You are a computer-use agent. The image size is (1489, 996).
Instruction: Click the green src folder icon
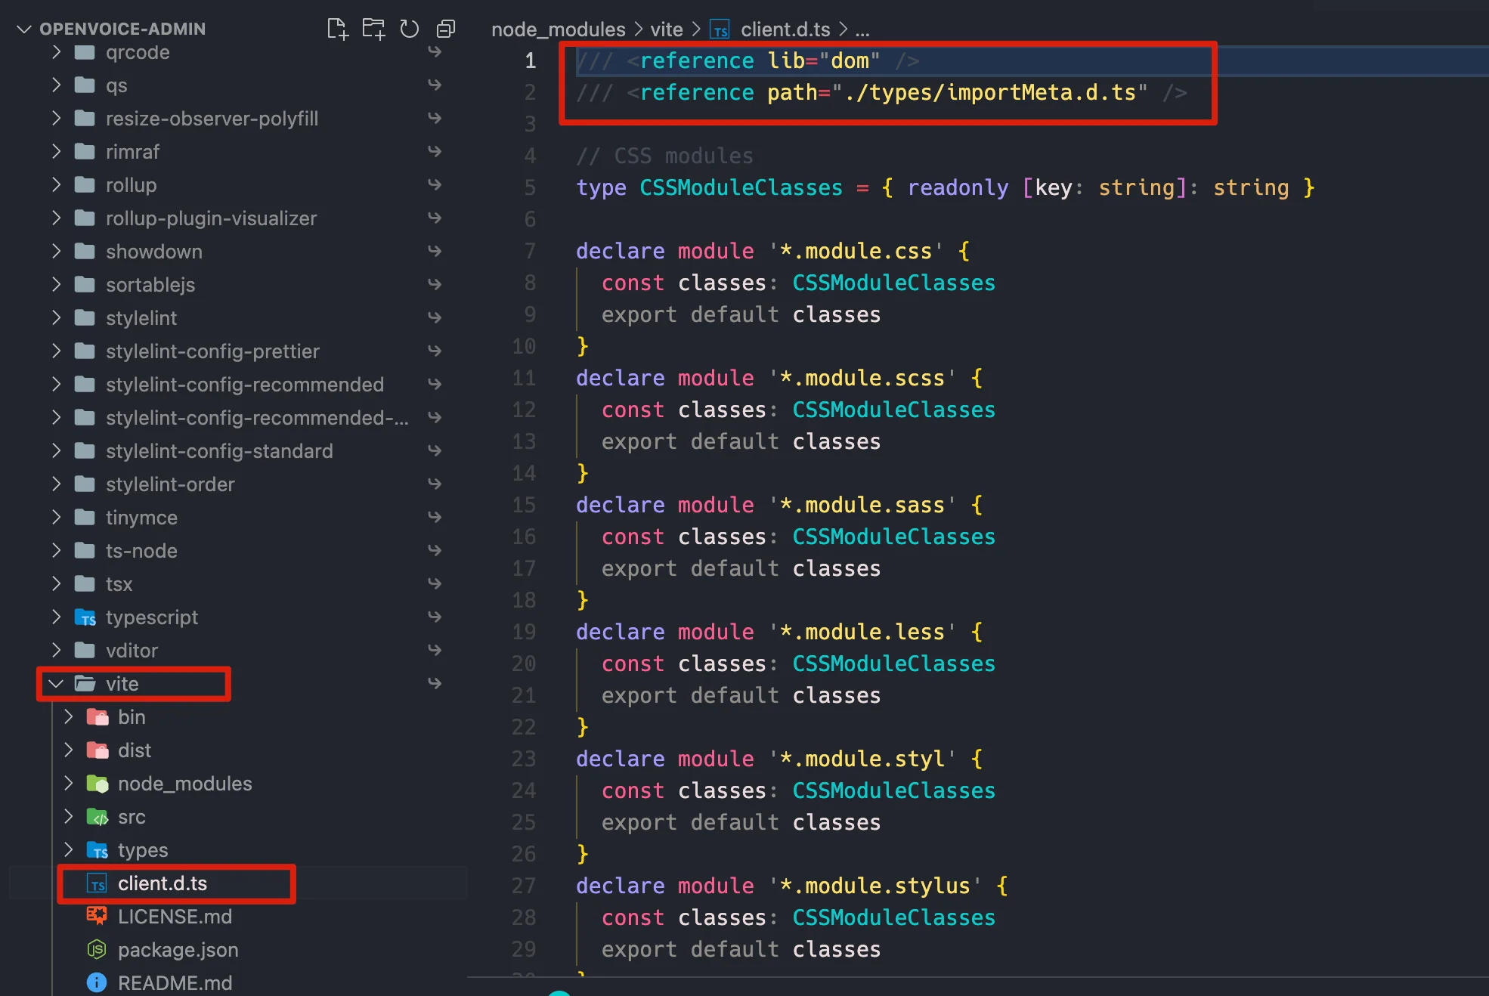pos(98,817)
